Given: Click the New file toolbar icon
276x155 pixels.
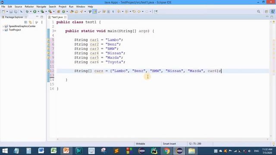Looking at the screenshot, I should pos(3,12).
